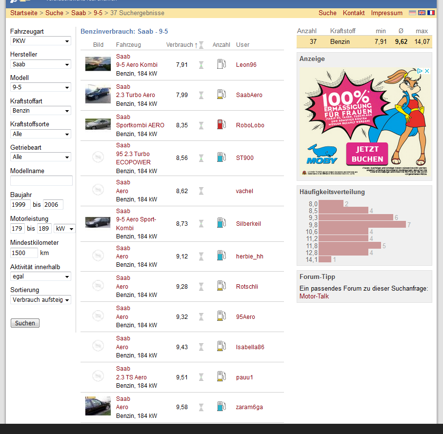The height and width of the screenshot is (434, 443).
Task: Switch language with the French flag
Action: (x=431, y=13)
